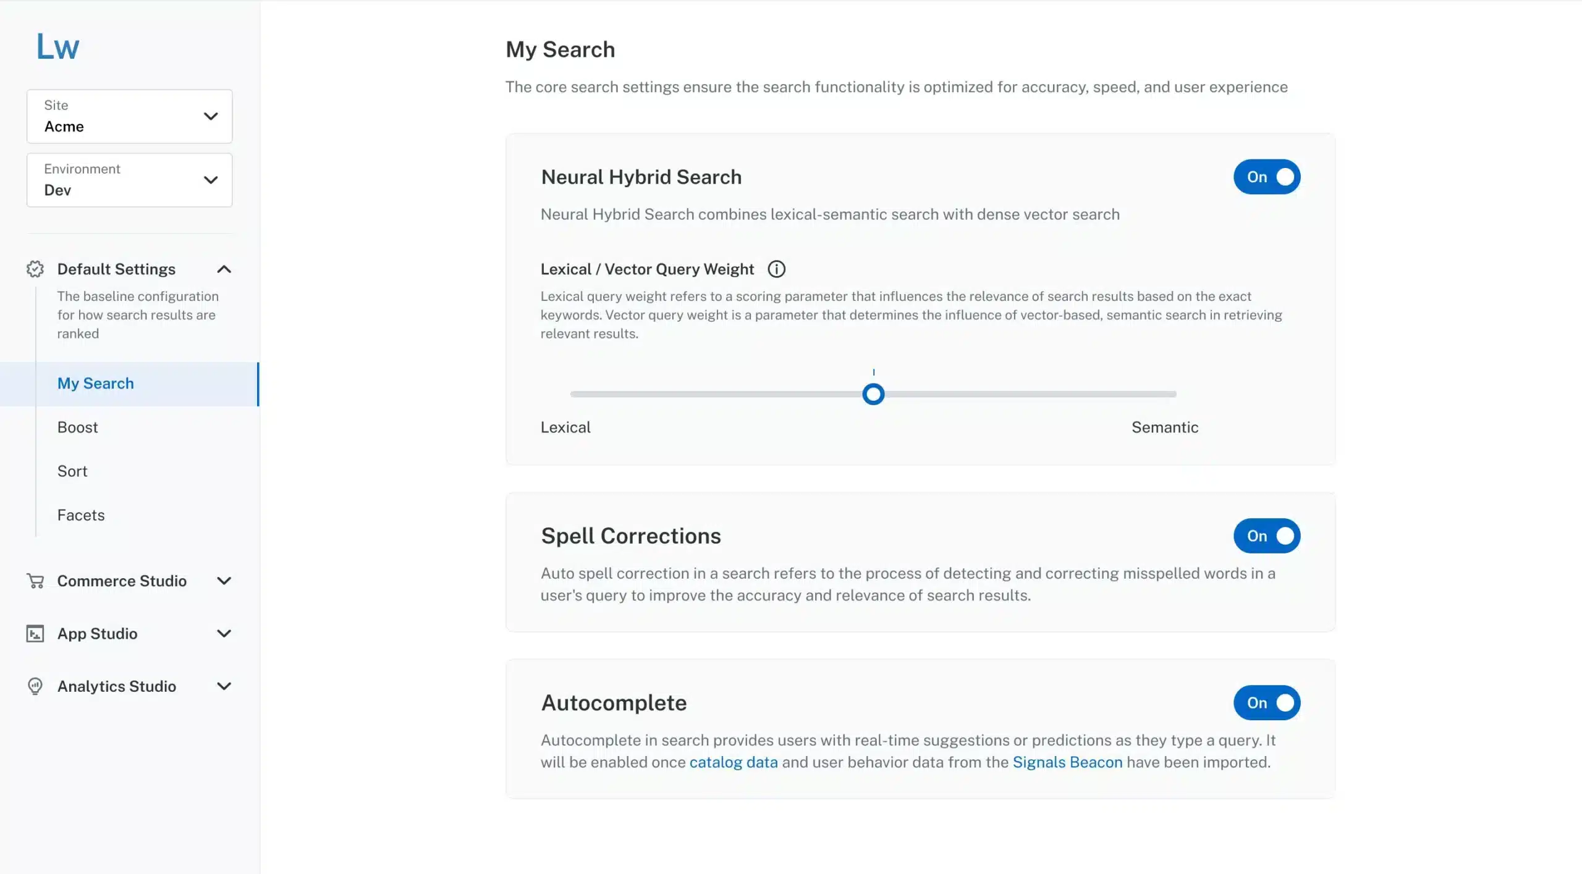The image size is (1582, 874).
Task: Click the Default Settings gear icon
Action: [36, 269]
